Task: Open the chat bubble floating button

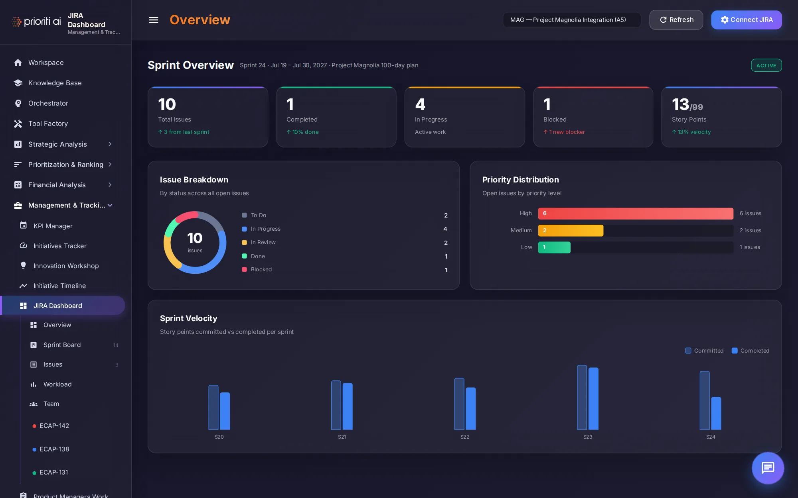Action: [x=768, y=468]
